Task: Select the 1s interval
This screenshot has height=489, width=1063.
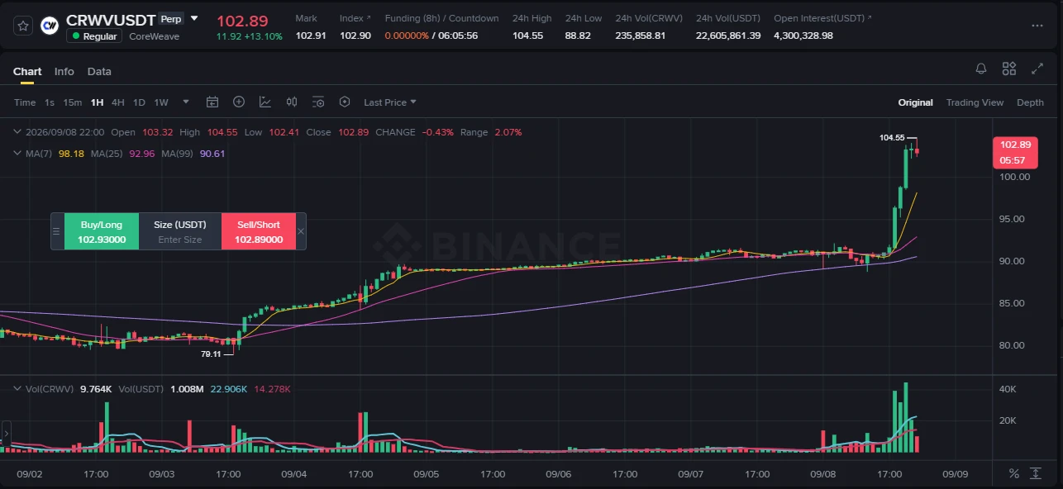Action: (x=50, y=102)
